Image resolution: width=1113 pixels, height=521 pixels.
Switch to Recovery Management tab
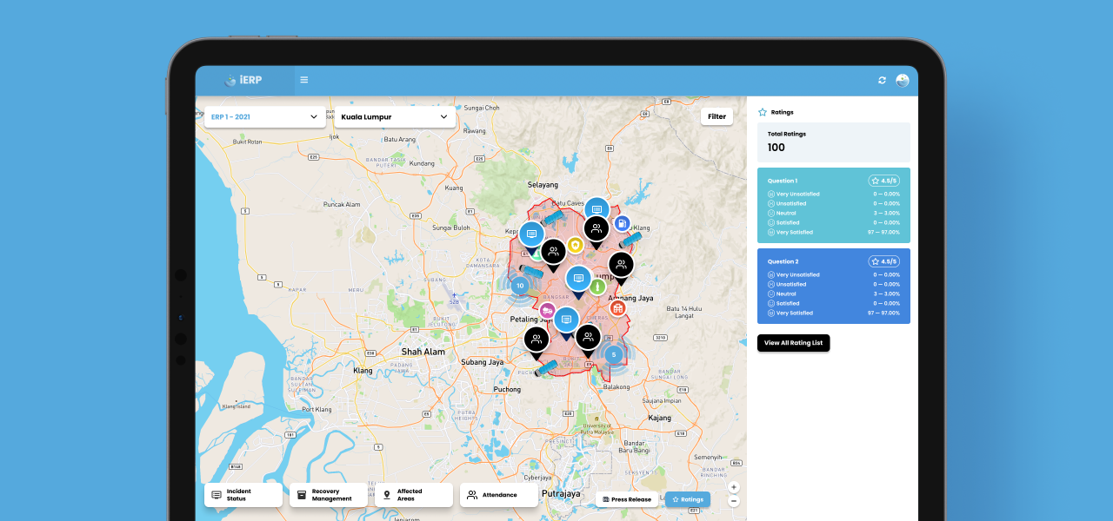[328, 495]
